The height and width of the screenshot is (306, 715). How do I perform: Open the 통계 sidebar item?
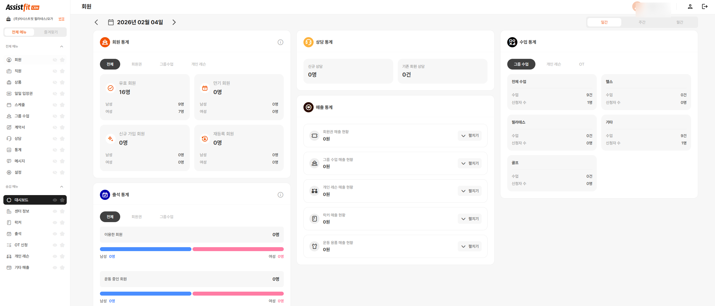18,149
